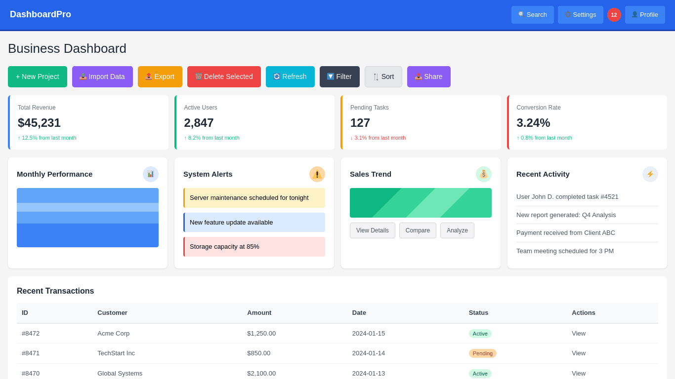Screen dimensions: 675x379
Task: Click the Monthly Performance blue chart
Action: coord(87,218)
